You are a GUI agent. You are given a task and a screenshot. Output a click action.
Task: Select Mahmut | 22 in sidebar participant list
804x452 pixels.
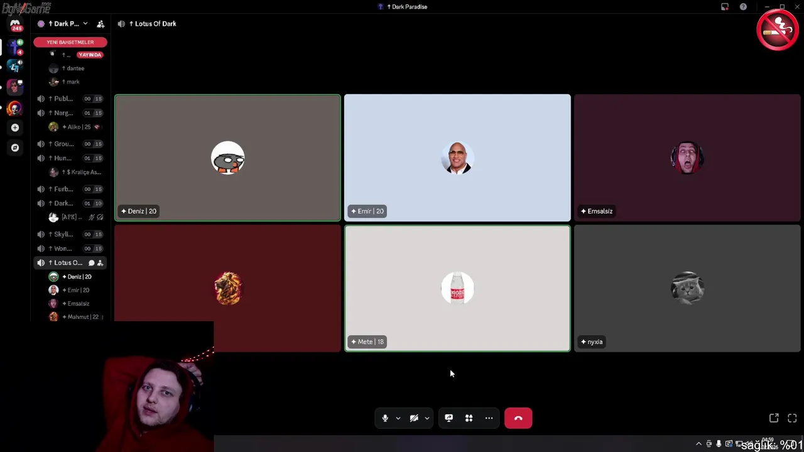tap(75, 317)
